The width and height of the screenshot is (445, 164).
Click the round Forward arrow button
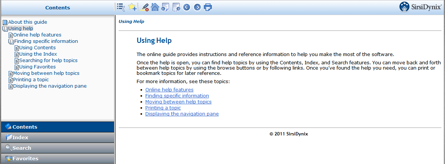pyautogui.click(x=197, y=7)
